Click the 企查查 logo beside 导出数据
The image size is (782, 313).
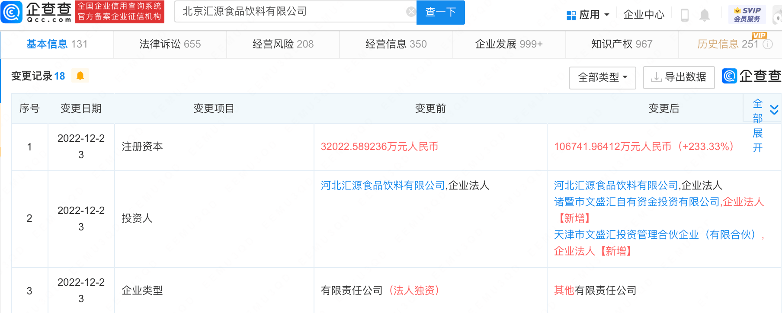tap(751, 76)
